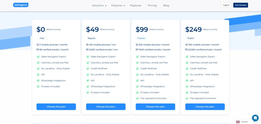Click Credit RollOver checkmark in $49 plan
Viewport: 261px width, 124px height.
(x=88, y=69)
